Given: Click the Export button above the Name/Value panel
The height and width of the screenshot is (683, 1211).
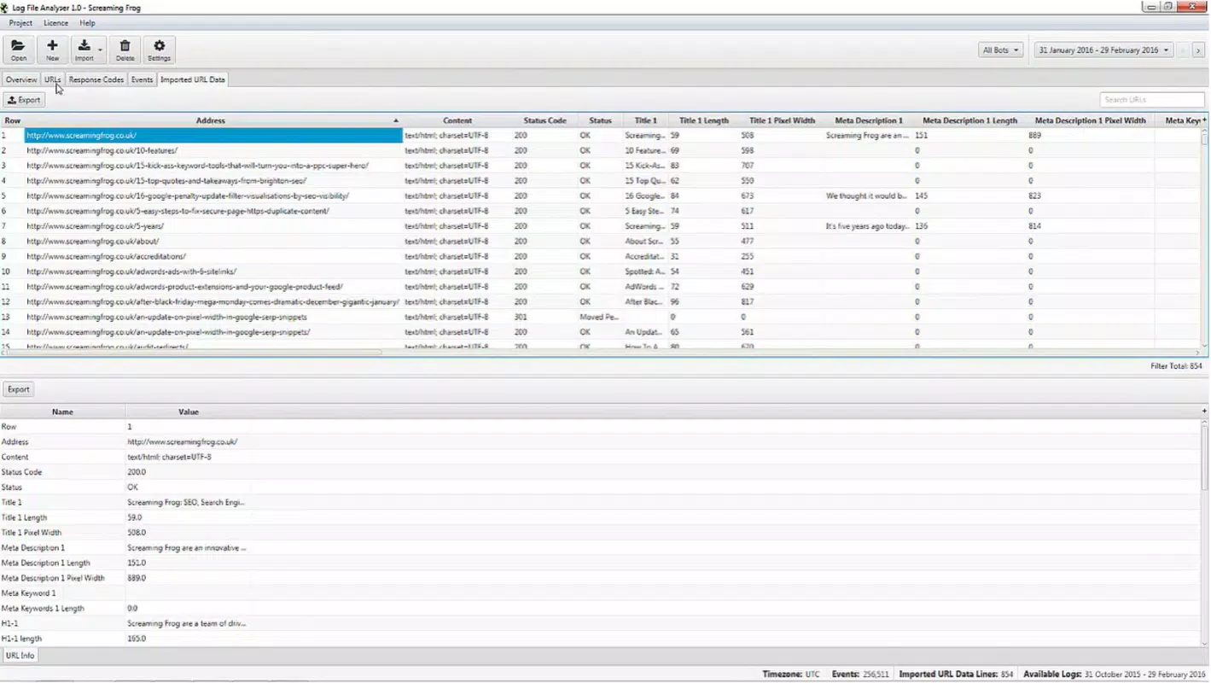Looking at the screenshot, I should tap(19, 389).
